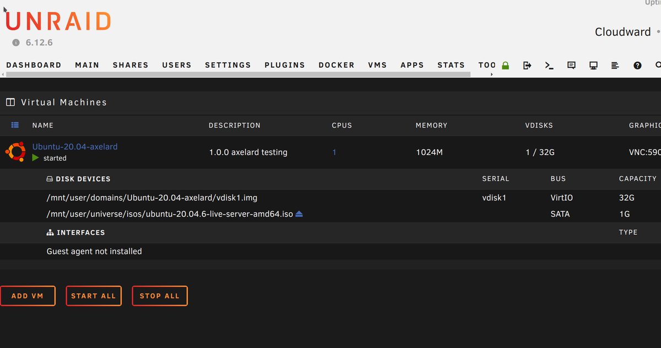Viewport: 661px width, 348px height.
Task: Switch to the Docker tab
Action: click(336, 65)
